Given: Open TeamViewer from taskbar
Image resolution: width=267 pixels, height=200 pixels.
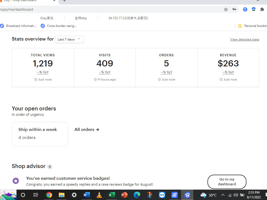Looking at the screenshot, I should pos(162,195).
